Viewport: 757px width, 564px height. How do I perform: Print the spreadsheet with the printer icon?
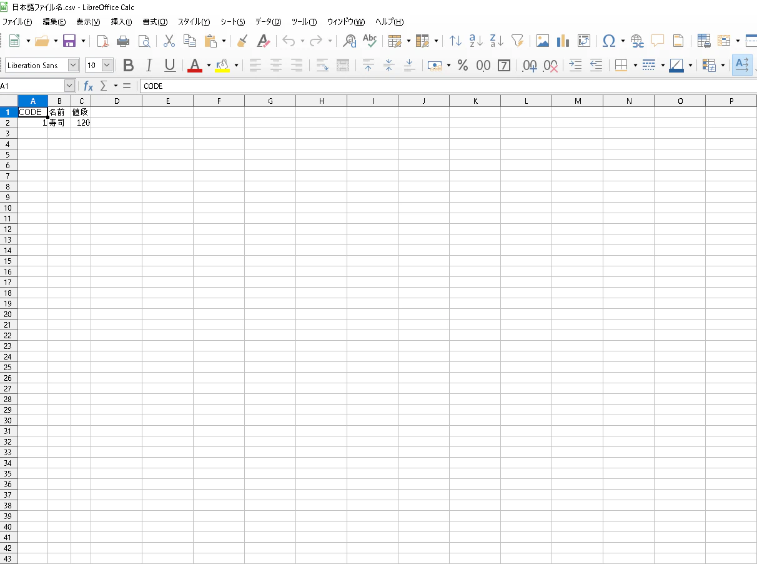tap(123, 41)
